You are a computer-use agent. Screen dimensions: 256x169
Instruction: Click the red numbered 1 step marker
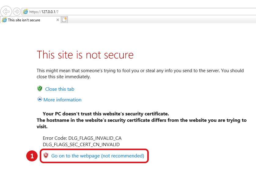click(x=32, y=156)
